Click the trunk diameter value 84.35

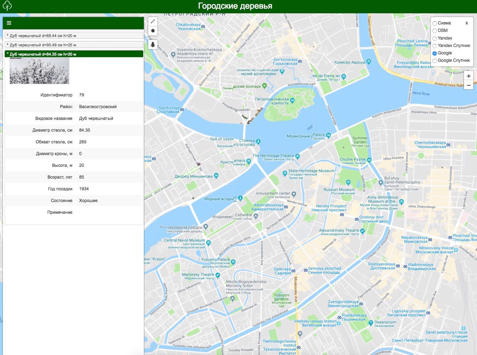(85, 130)
